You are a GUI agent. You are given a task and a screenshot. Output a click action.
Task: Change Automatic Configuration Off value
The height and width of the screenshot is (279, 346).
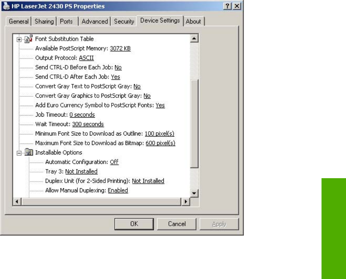click(x=114, y=162)
